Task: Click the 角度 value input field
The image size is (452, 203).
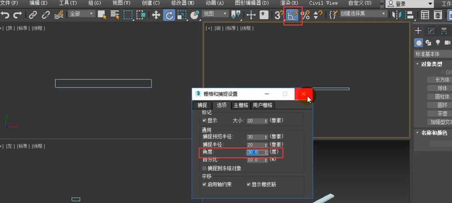Action: click(255, 152)
